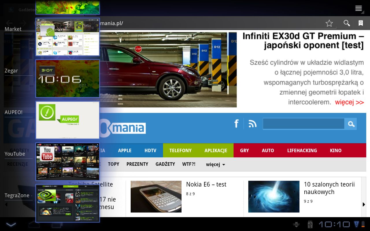
Task: Click the Nokia E6 phone thumbnail
Action: [156, 197]
